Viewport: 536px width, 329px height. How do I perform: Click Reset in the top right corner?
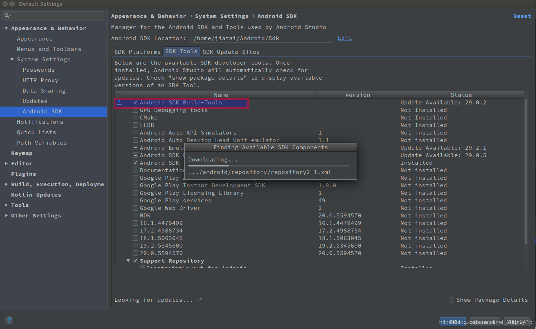point(522,16)
